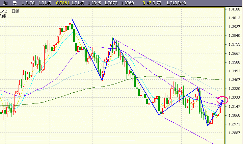The height and width of the screenshot is (144, 243).
Task: Click the yellow 0.0061 change value
Action: [63, 3]
